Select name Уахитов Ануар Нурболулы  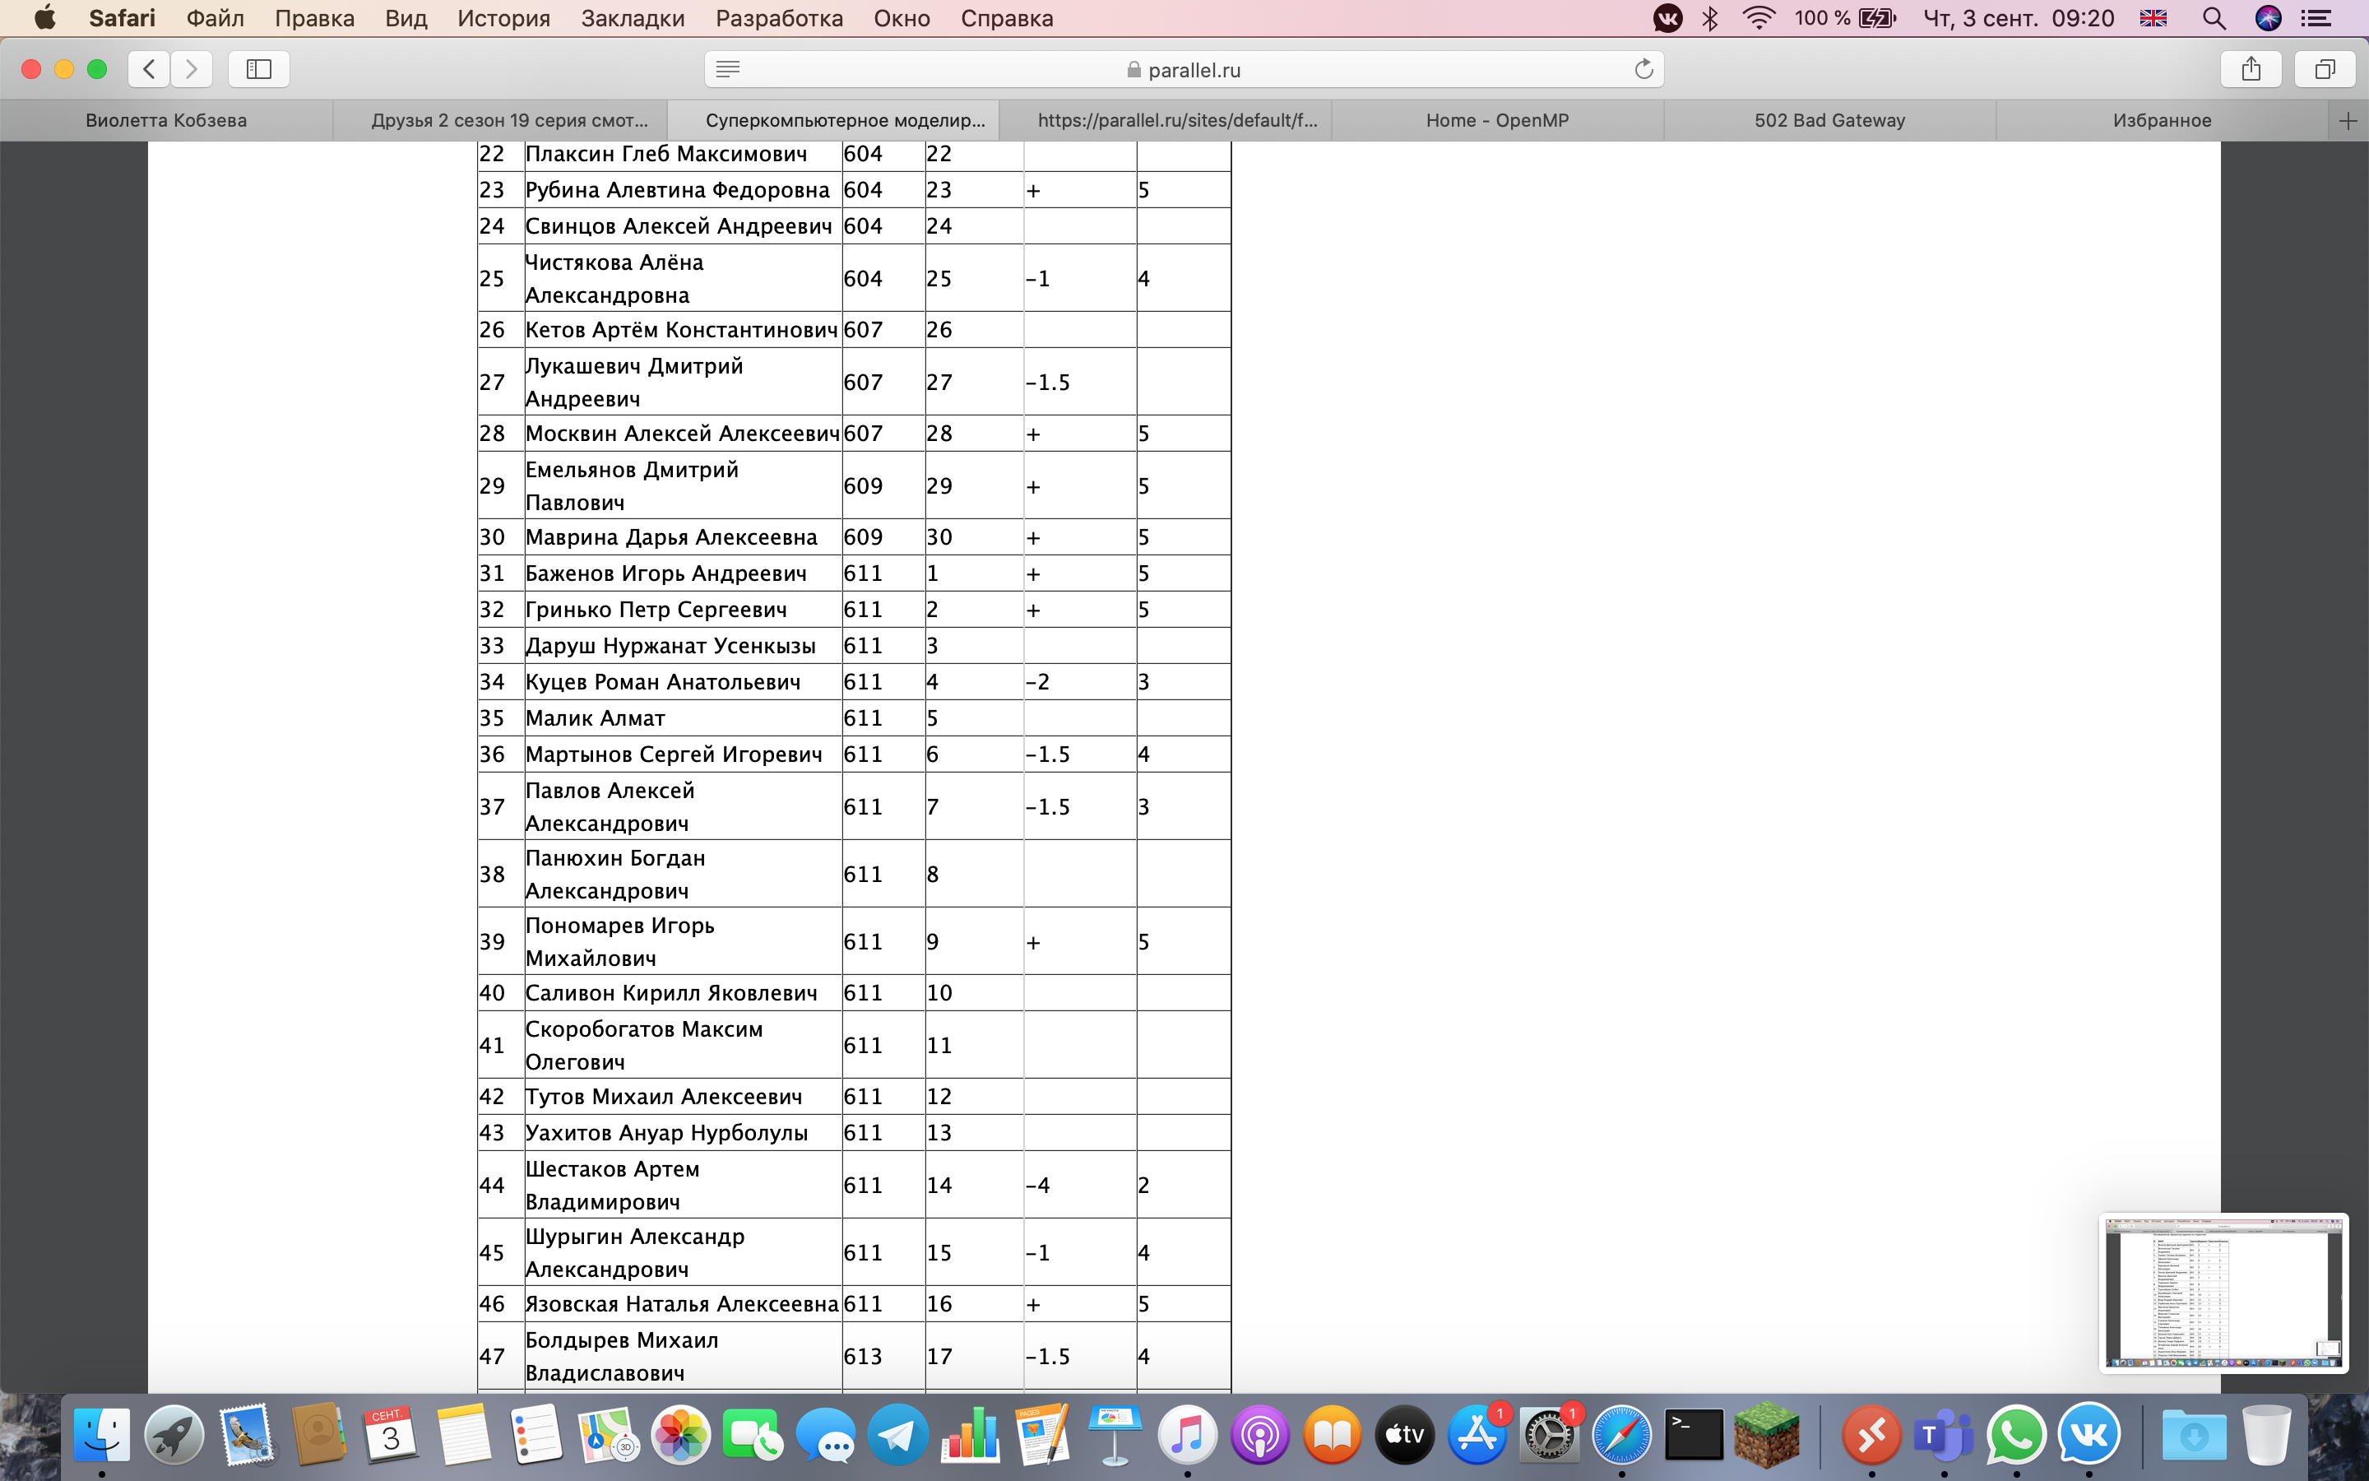click(x=666, y=1133)
